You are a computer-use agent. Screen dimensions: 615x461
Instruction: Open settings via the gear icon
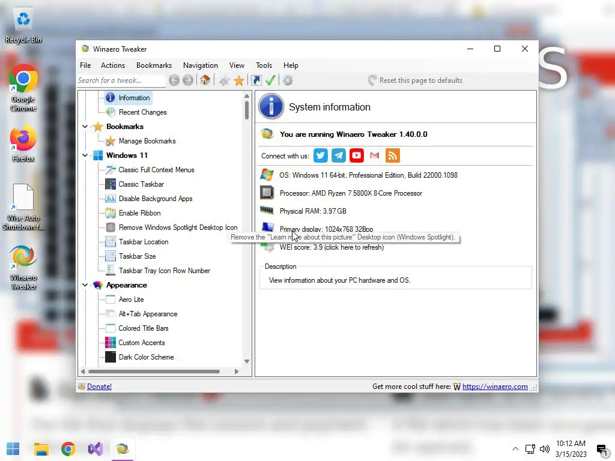coord(288,80)
